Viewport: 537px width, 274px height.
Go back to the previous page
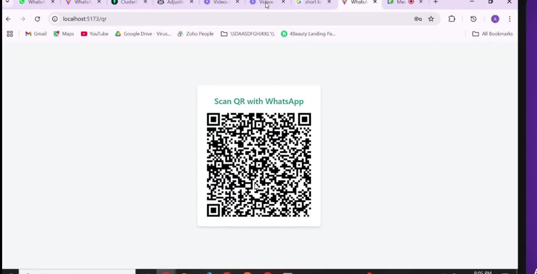click(8, 19)
